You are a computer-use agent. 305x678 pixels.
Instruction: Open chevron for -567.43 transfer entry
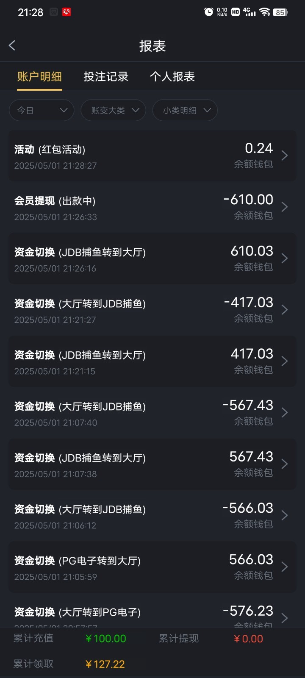[x=285, y=413]
